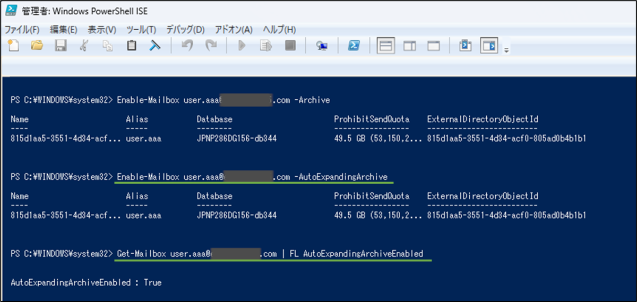
Task: Click the Database header in the second table
Action: tap(214, 196)
